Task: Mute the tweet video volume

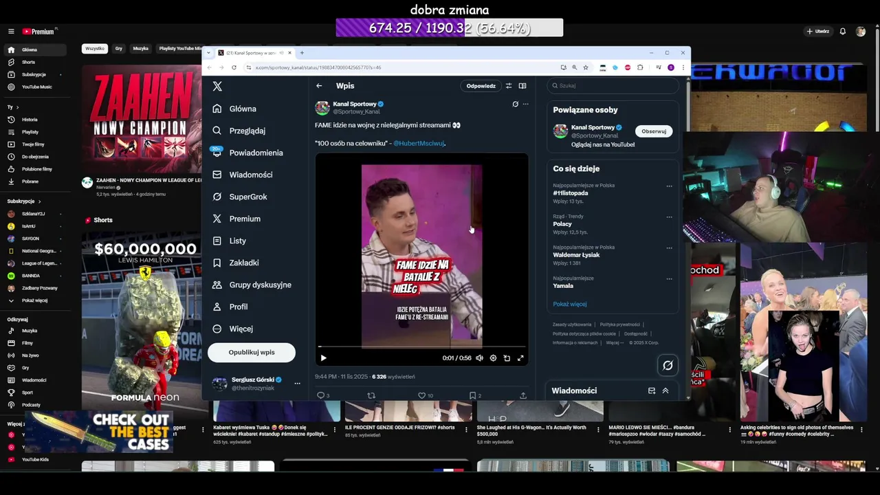Action: pyautogui.click(x=479, y=357)
